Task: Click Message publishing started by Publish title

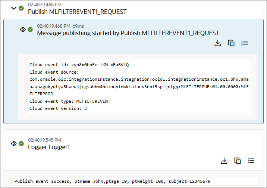Action: [x=128, y=33]
